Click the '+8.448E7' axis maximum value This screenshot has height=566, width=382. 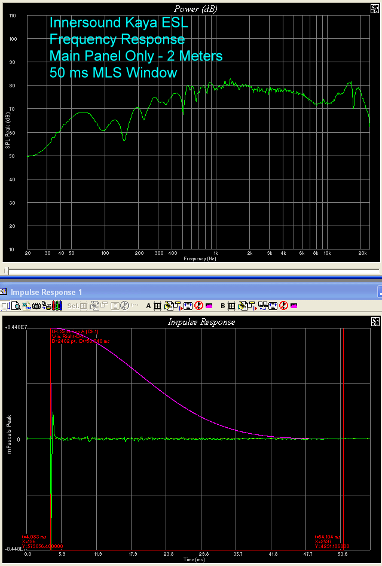16,327
